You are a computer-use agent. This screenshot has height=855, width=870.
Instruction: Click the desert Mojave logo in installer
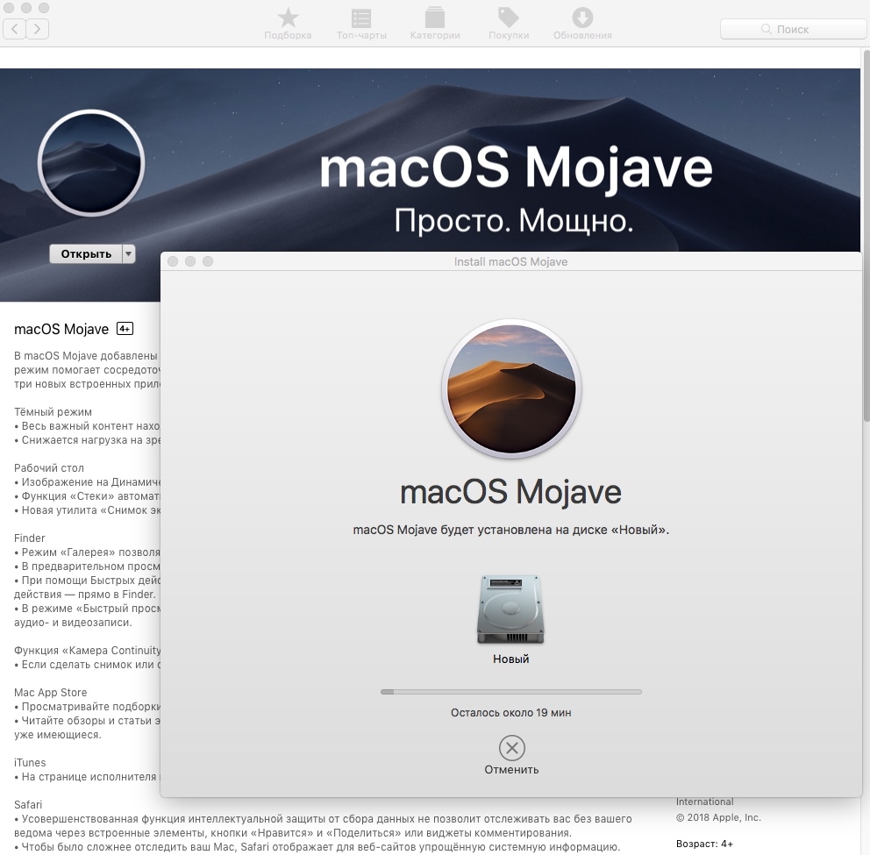pos(511,389)
